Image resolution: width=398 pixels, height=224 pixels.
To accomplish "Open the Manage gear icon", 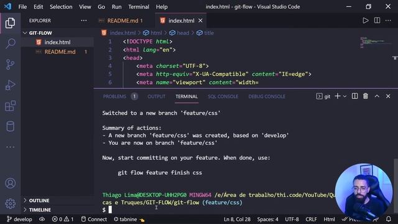I will (10, 203).
